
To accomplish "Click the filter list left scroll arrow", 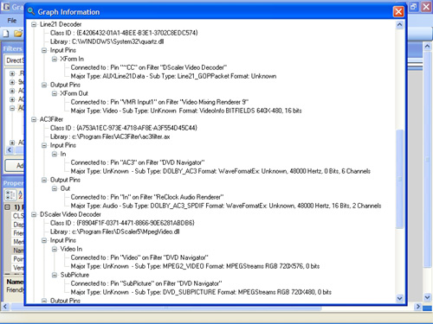I will pos(10,149).
